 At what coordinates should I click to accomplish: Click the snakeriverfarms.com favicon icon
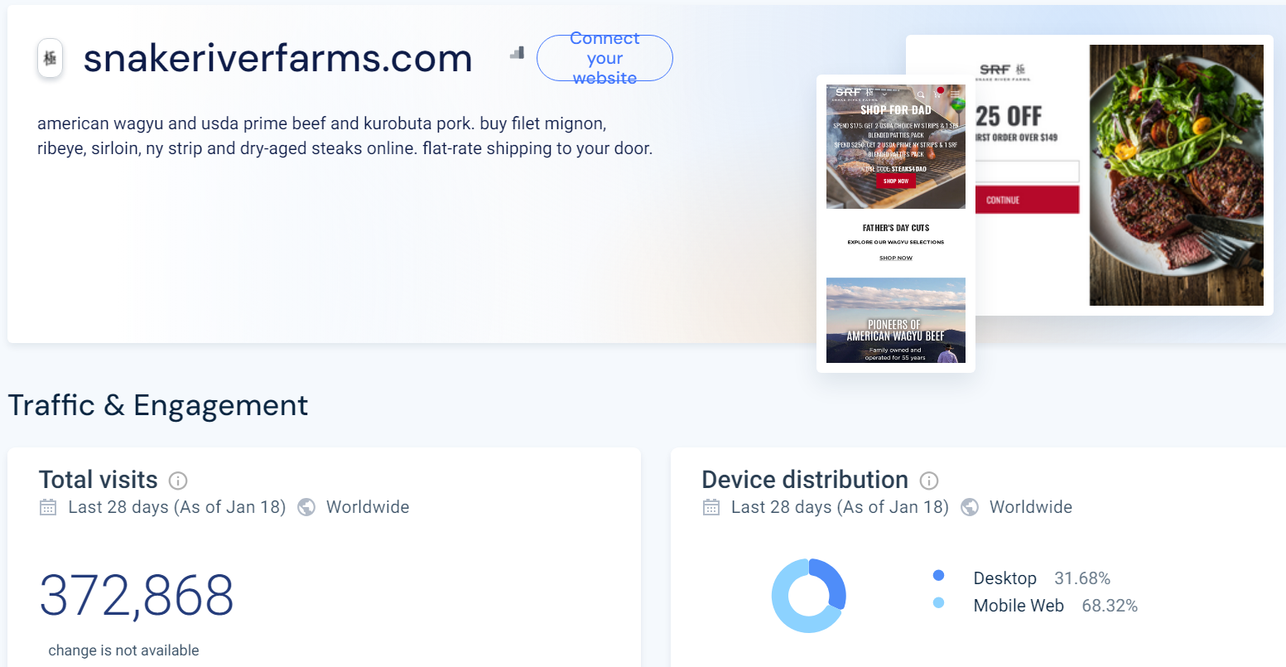click(50, 59)
